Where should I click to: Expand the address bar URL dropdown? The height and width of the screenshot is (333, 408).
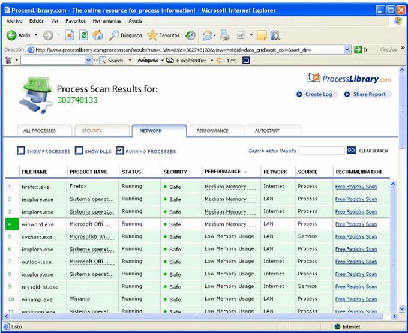[x=347, y=50]
